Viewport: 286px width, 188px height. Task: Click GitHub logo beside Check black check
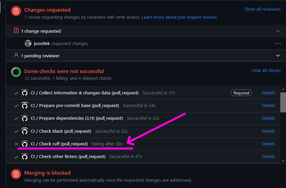click(24, 131)
